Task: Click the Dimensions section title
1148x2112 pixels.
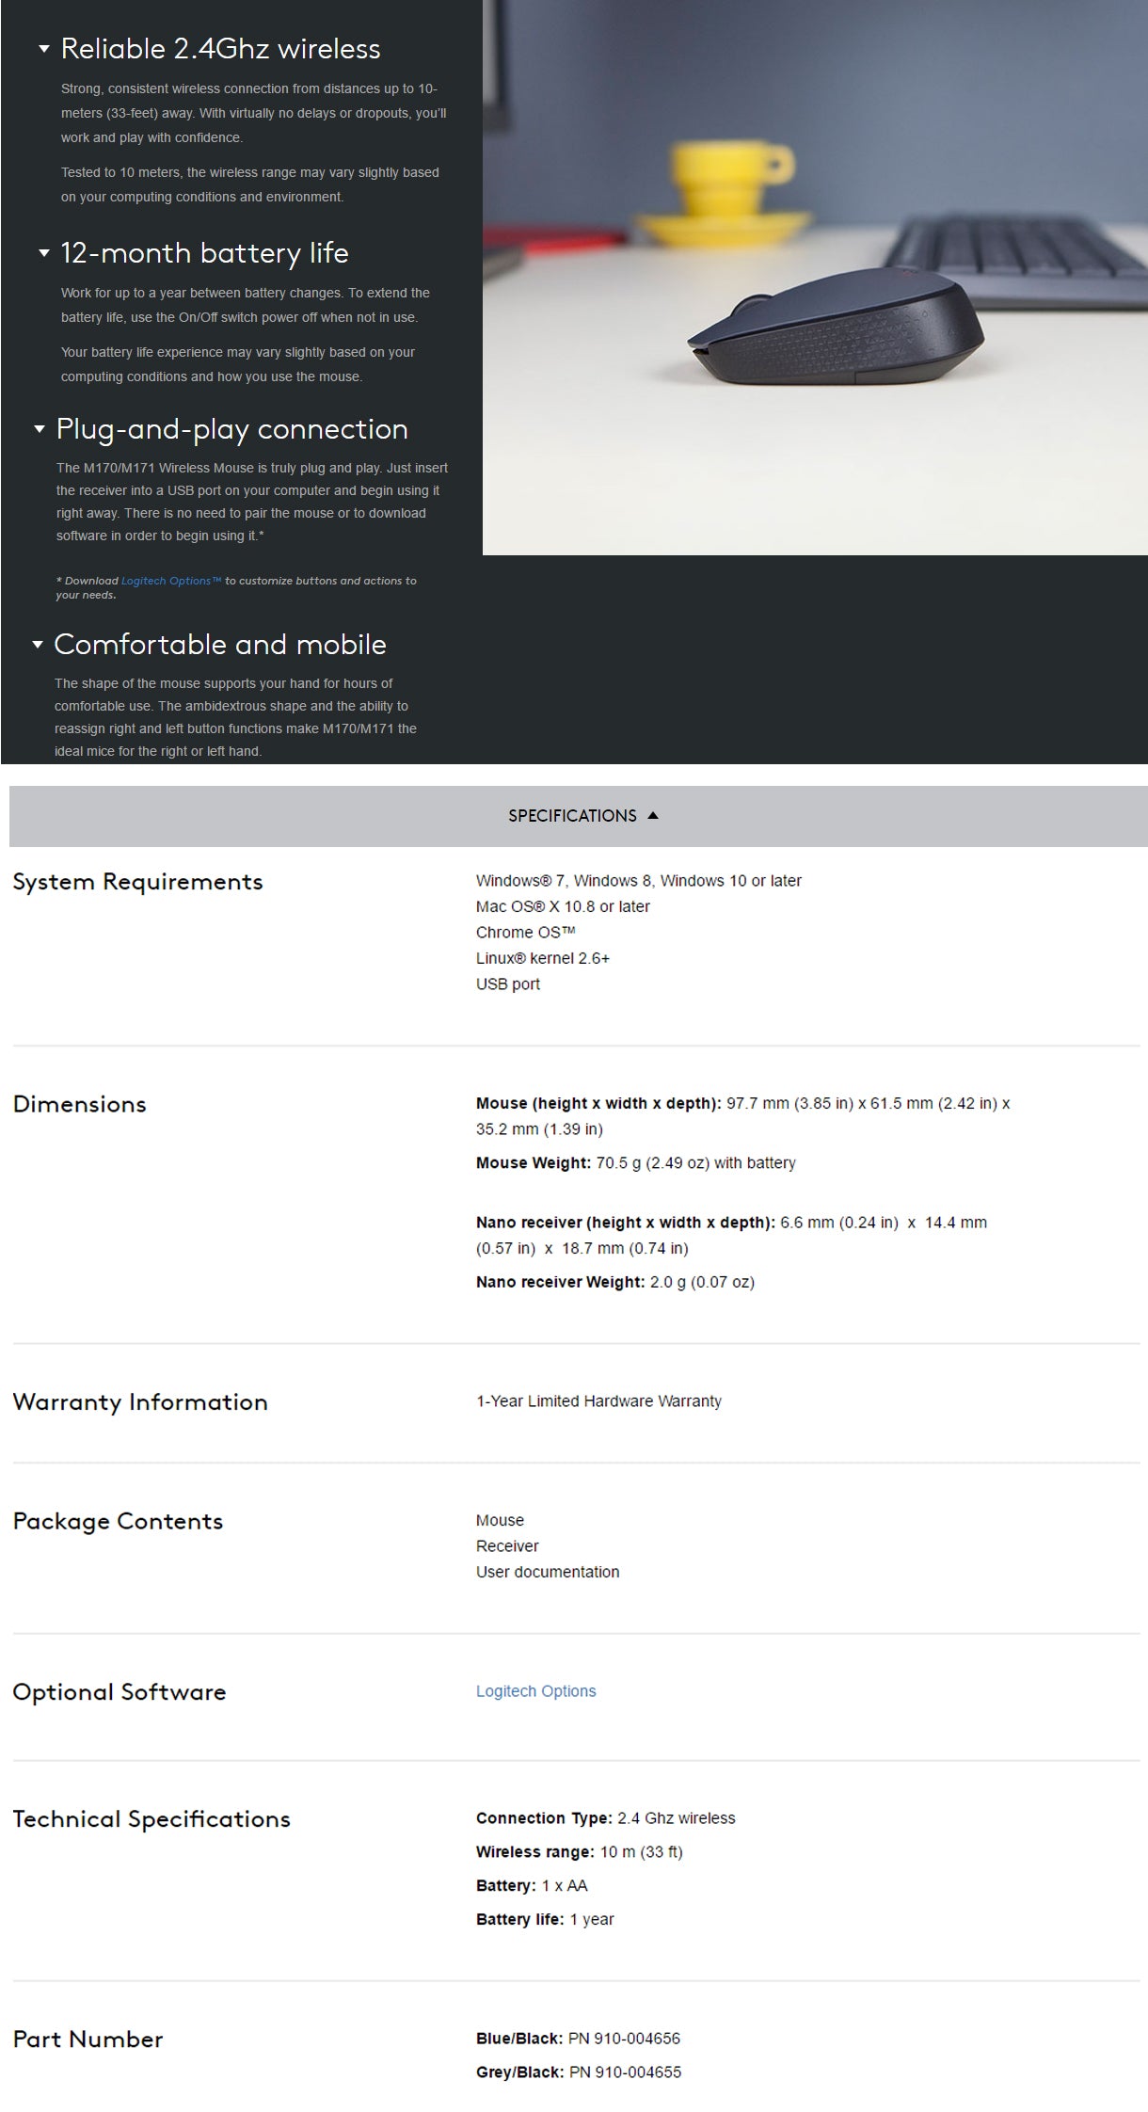Action: [80, 1104]
